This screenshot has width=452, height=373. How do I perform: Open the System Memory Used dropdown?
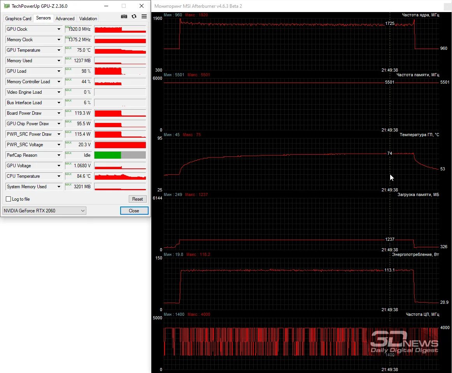click(59, 187)
